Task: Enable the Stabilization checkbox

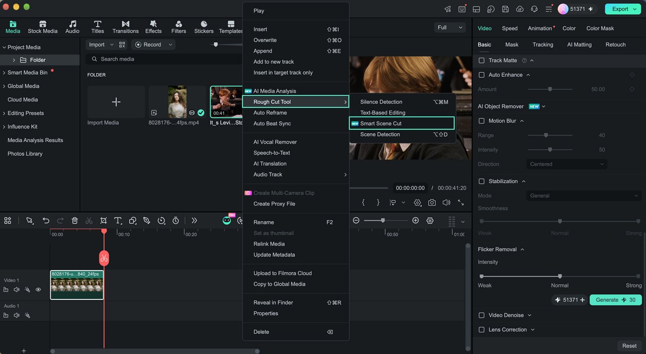Action: (481, 181)
